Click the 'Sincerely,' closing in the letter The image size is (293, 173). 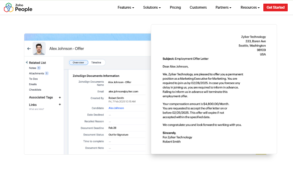169,133
